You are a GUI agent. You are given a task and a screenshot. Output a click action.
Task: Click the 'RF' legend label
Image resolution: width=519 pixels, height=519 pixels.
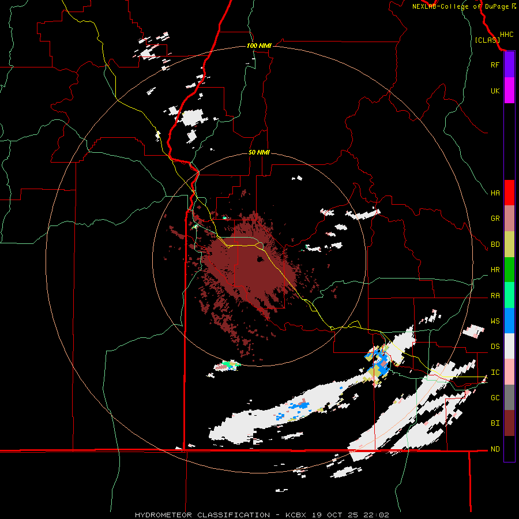[x=495, y=65]
